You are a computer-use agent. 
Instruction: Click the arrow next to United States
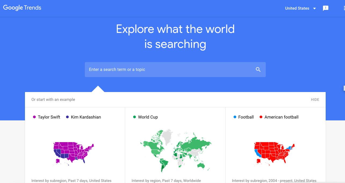[x=315, y=8]
